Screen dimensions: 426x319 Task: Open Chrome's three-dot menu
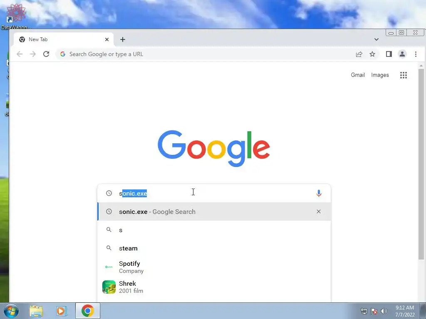coord(416,54)
